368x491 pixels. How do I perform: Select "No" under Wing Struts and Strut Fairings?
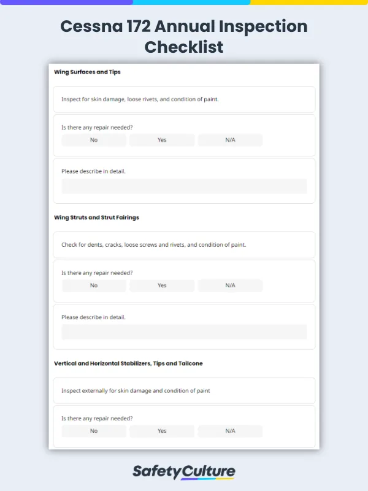[x=94, y=285]
